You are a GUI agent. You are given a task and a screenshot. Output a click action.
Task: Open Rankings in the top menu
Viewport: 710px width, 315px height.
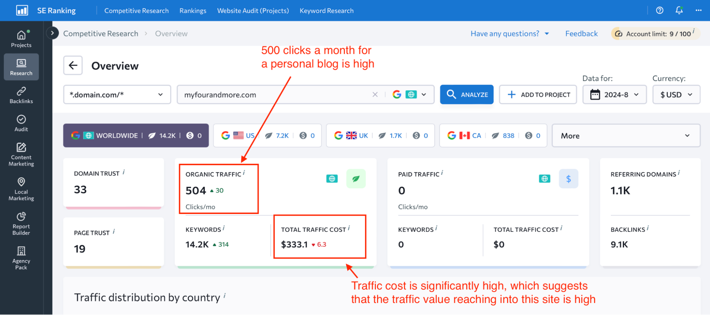coord(193,11)
